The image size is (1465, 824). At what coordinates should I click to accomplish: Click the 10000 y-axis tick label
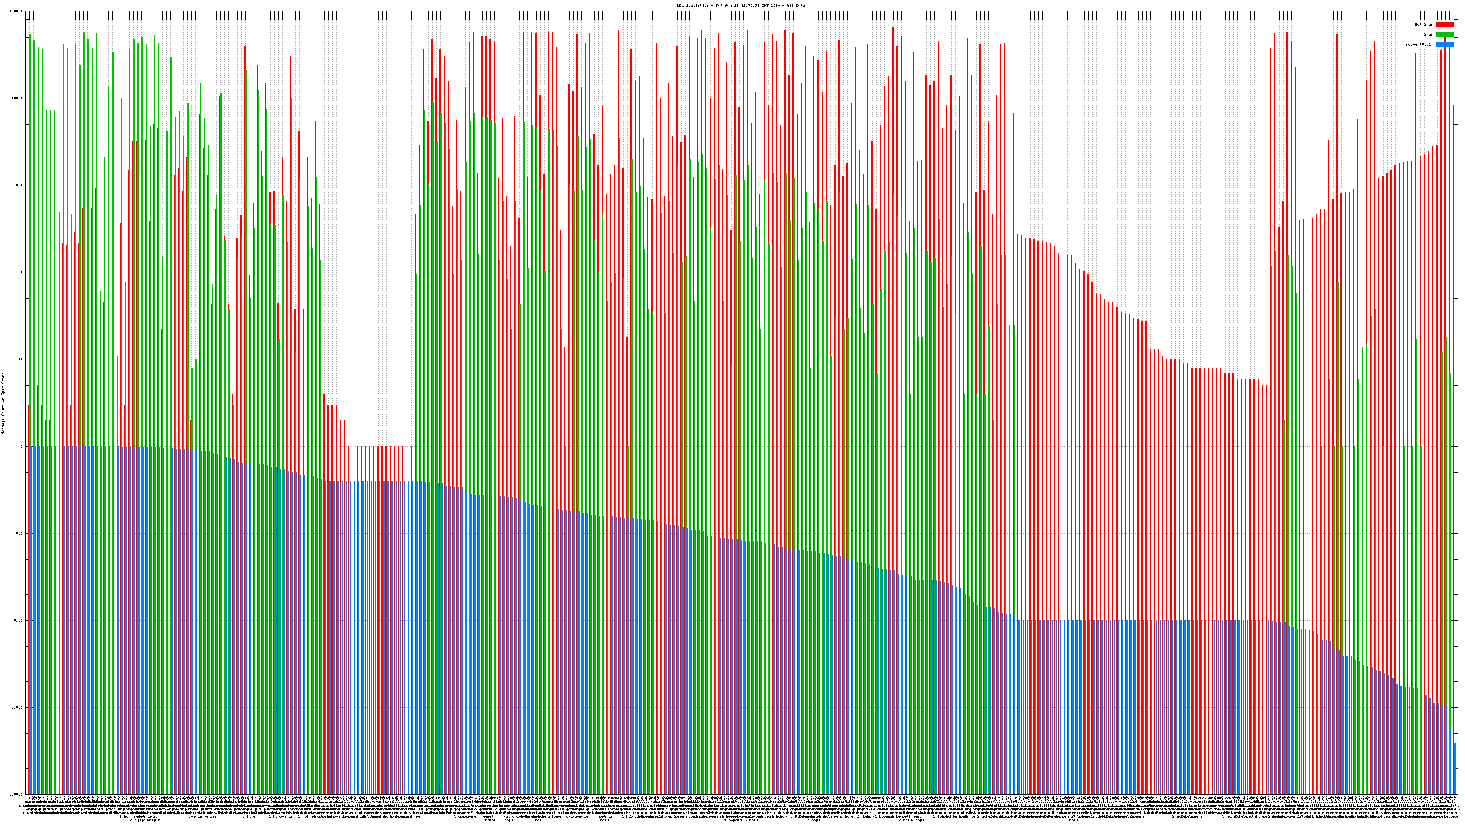18,98
